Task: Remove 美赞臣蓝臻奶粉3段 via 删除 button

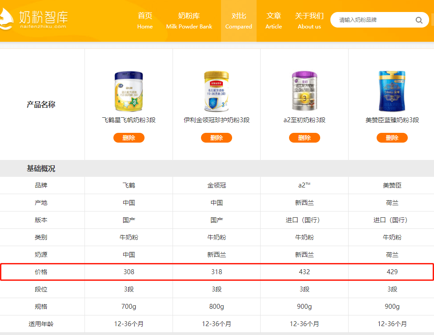Action: click(x=392, y=138)
